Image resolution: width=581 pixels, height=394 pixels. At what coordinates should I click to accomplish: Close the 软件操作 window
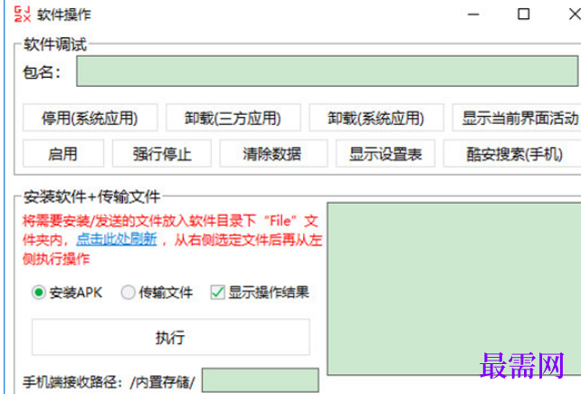[x=575, y=14]
